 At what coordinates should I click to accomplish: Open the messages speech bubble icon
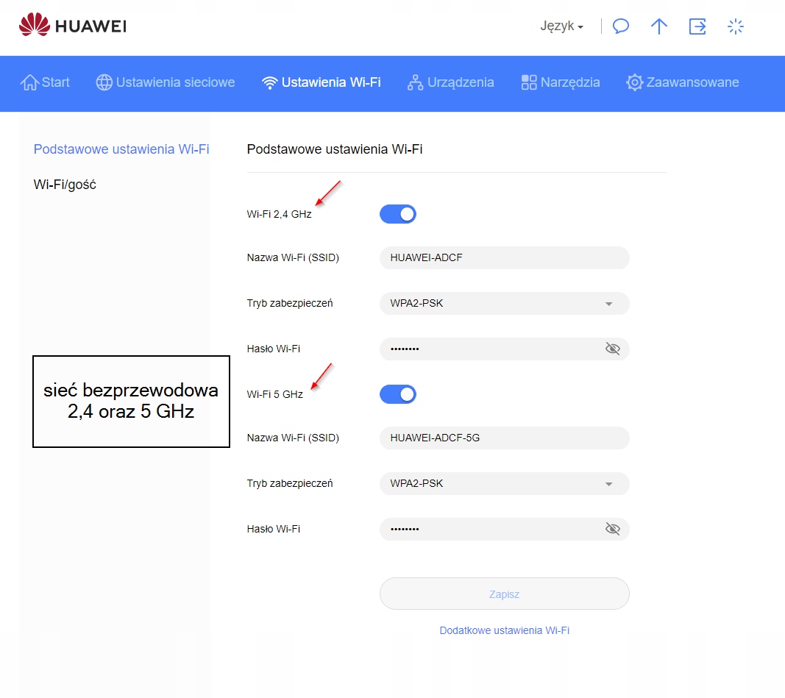tap(621, 26)
